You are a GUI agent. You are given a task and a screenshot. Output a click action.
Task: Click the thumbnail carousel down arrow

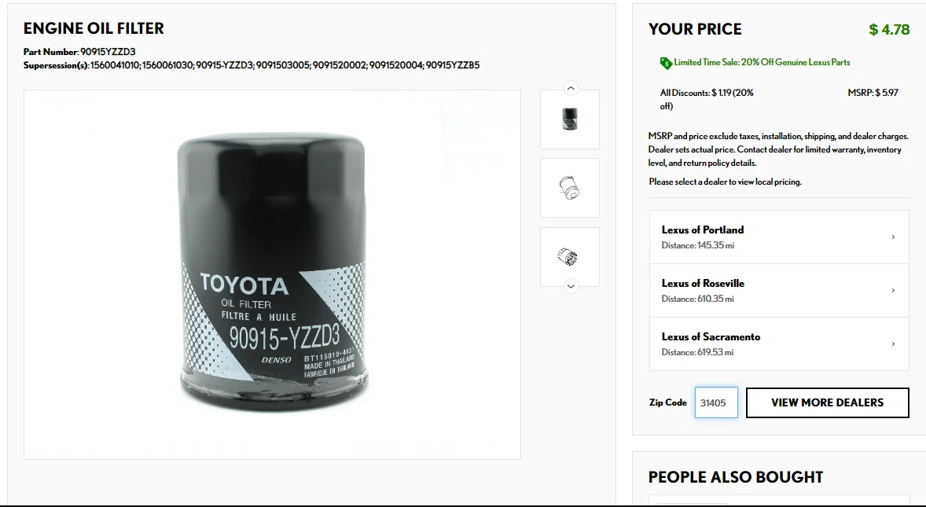[571, 286]
